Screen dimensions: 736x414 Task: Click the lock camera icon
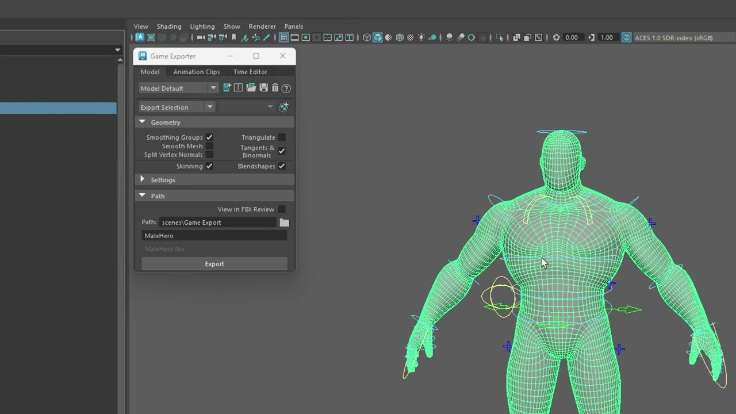click(x=212, y=37)
